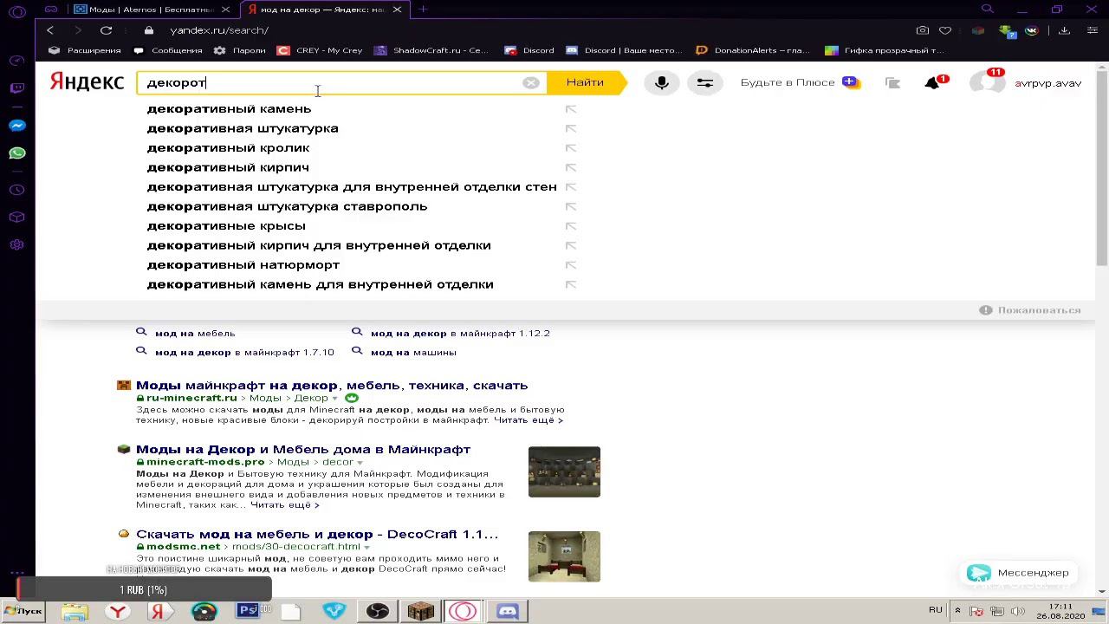This screenshot has height=624, width=1109.
Task: Open Yandex notifications bell
Action: pos(932,83)
